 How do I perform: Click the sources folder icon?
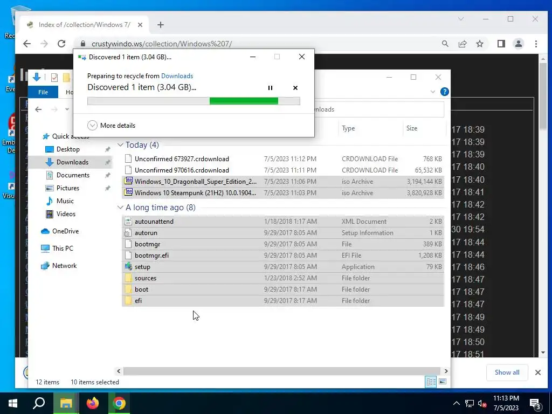pos(128,278)
